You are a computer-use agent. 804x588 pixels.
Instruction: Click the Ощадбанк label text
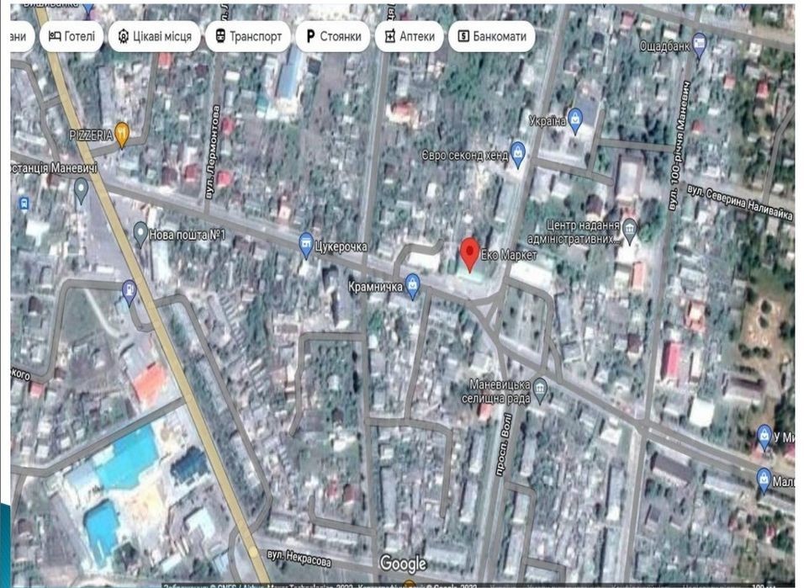(664, 46)
